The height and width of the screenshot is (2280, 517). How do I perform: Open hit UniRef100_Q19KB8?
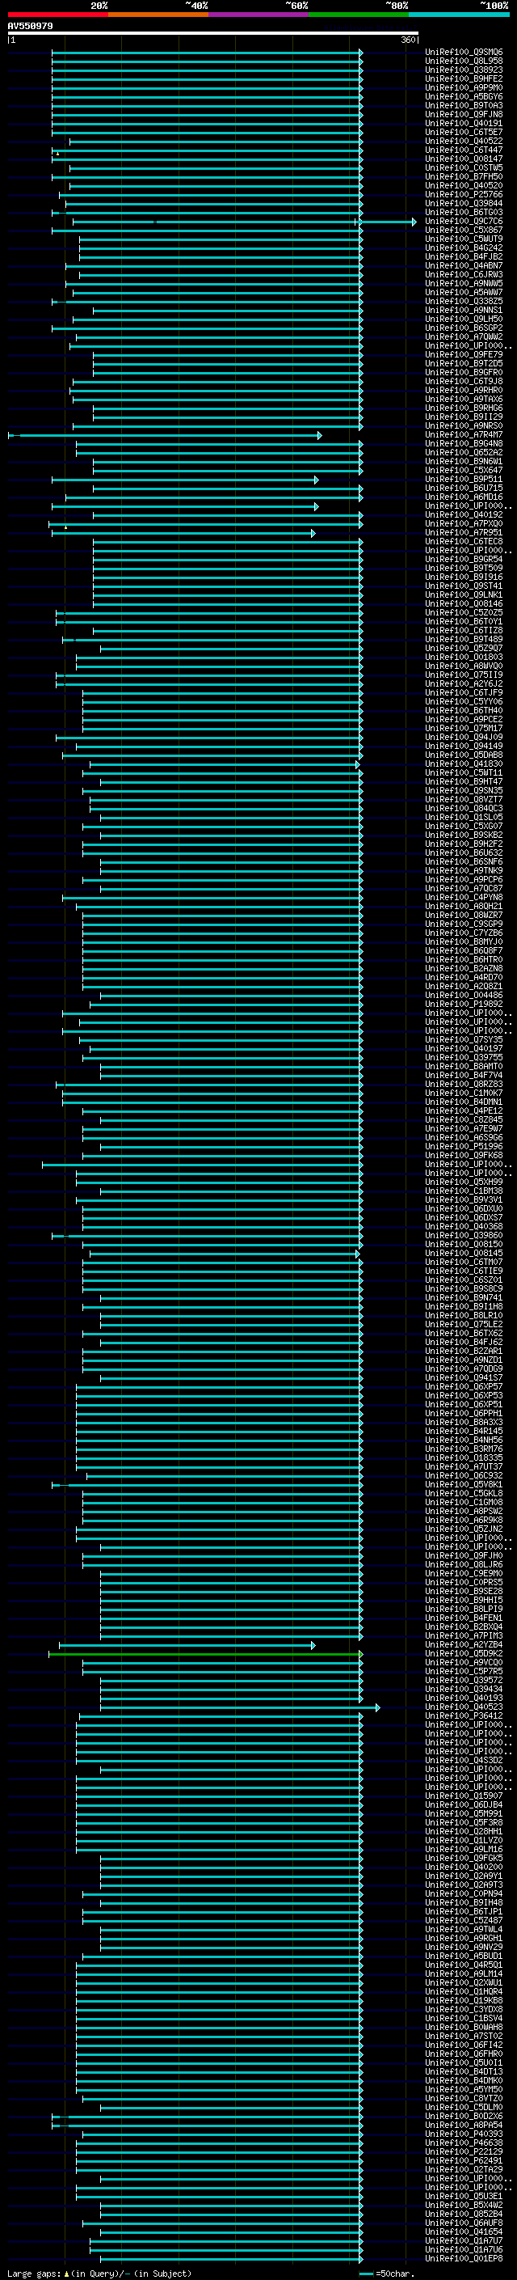coord(464,2001)
